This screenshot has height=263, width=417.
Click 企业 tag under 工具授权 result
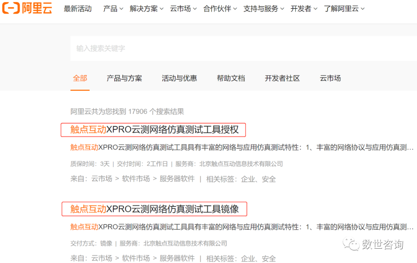coord(248,179)
